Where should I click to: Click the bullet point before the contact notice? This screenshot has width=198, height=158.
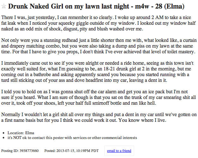tap(3, 138)
